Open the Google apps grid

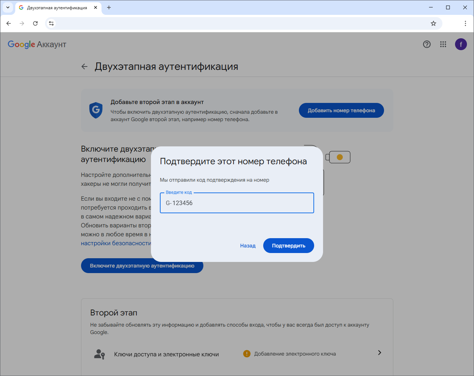(x=443, y=44)
